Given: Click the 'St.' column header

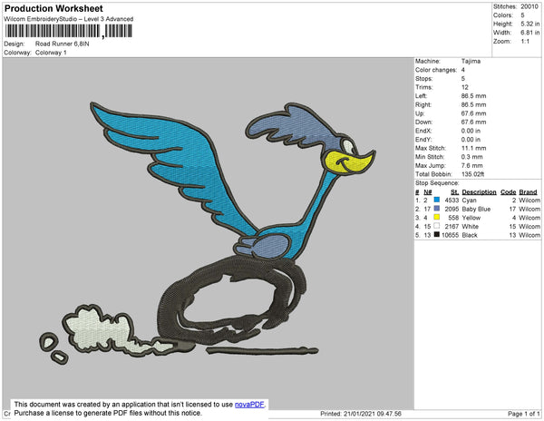Looking at the screenshot, I should tap(454, 192).
